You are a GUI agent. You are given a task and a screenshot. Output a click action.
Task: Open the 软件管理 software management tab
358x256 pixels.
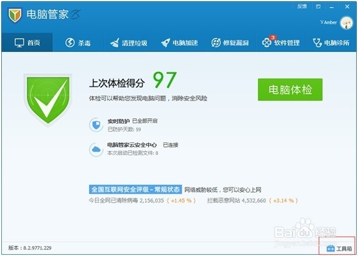(281, 43)
